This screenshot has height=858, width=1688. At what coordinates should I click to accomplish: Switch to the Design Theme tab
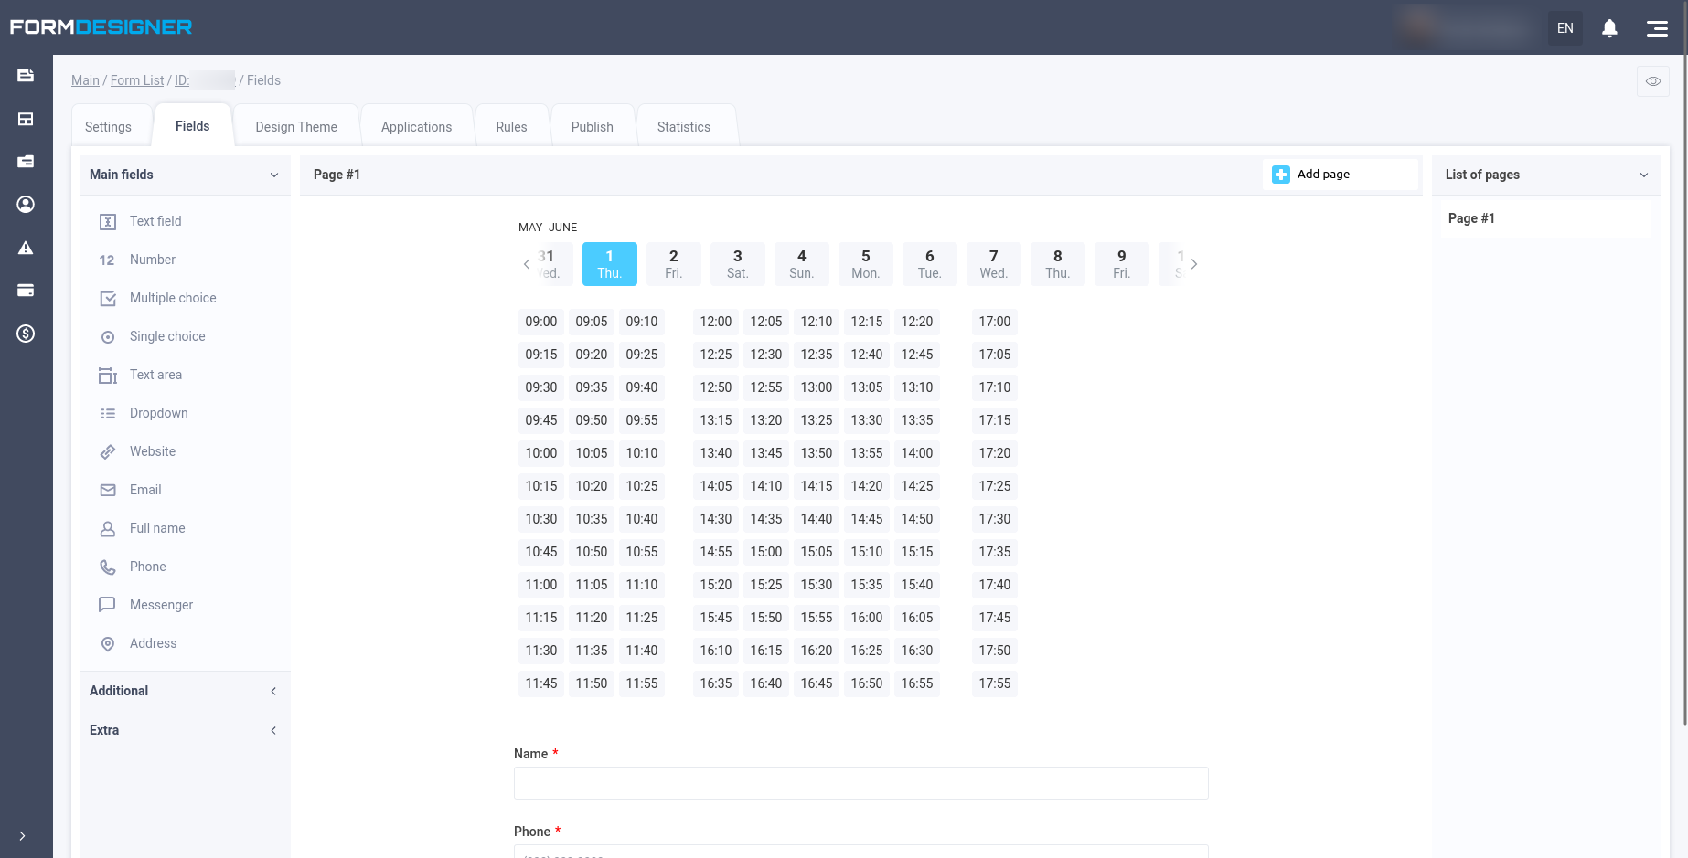pos(296,127)
